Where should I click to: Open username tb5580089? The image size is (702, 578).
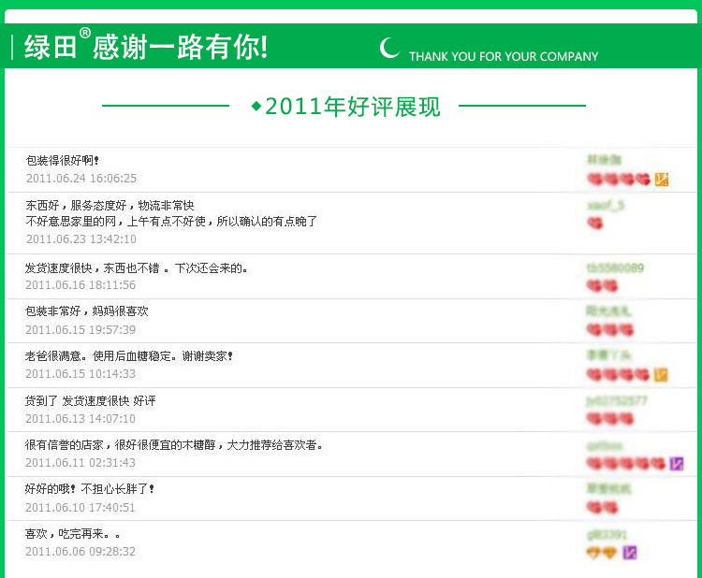[x=615, y=268]
